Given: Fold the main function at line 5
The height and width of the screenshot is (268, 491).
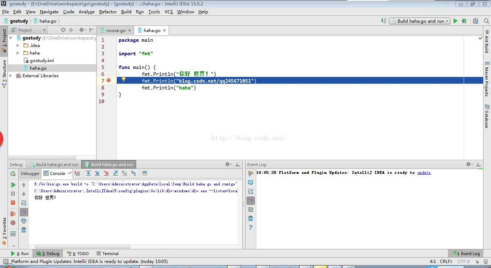Looking at the screenshot, I should coord(117,67).
